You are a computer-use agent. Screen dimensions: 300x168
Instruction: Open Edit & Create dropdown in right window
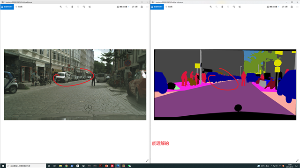pyautogui.click(x=273, y=7)
